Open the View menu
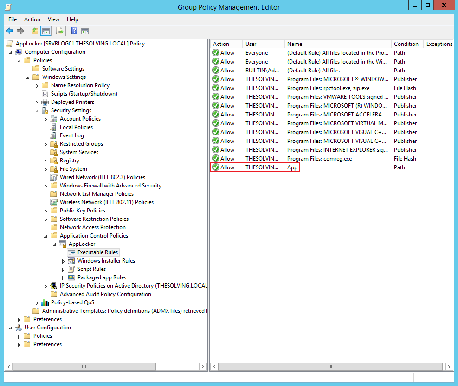458x386 pixels. [53, 19]
